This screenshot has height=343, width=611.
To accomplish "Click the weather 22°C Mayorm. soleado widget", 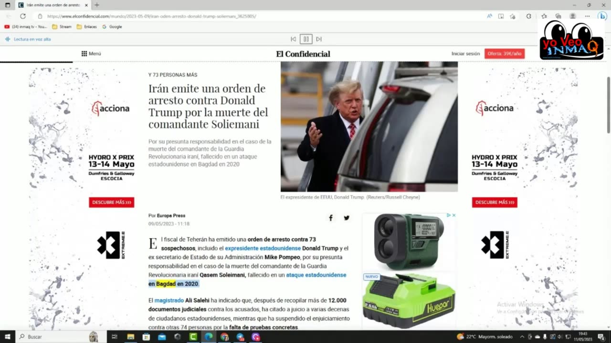I will coord(484,337).
